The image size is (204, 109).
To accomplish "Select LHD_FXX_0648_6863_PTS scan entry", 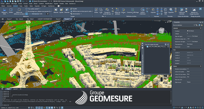I will [157, 46].
